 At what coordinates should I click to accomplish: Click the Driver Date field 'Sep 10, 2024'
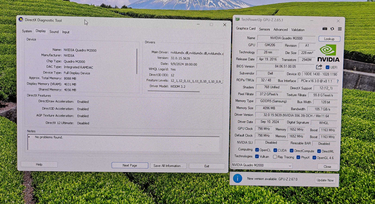270,122
